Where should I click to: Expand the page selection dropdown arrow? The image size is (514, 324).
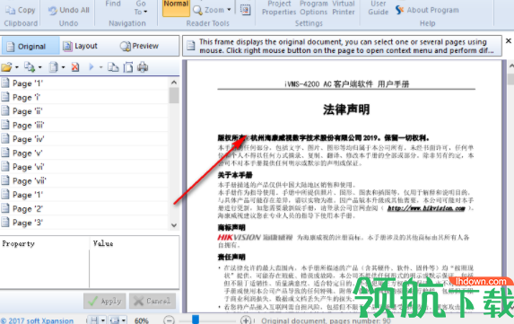click(x=64, y=67)
